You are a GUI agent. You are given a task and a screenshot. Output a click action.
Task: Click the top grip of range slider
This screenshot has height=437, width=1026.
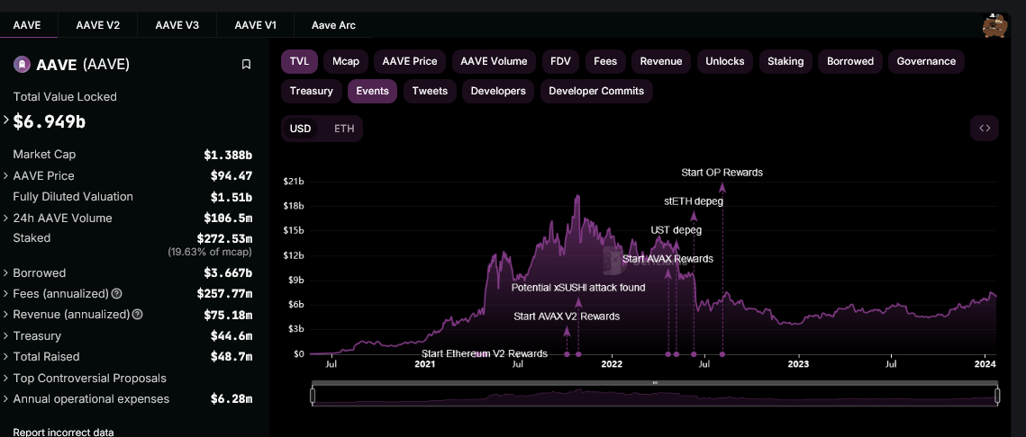pos(655,382)
